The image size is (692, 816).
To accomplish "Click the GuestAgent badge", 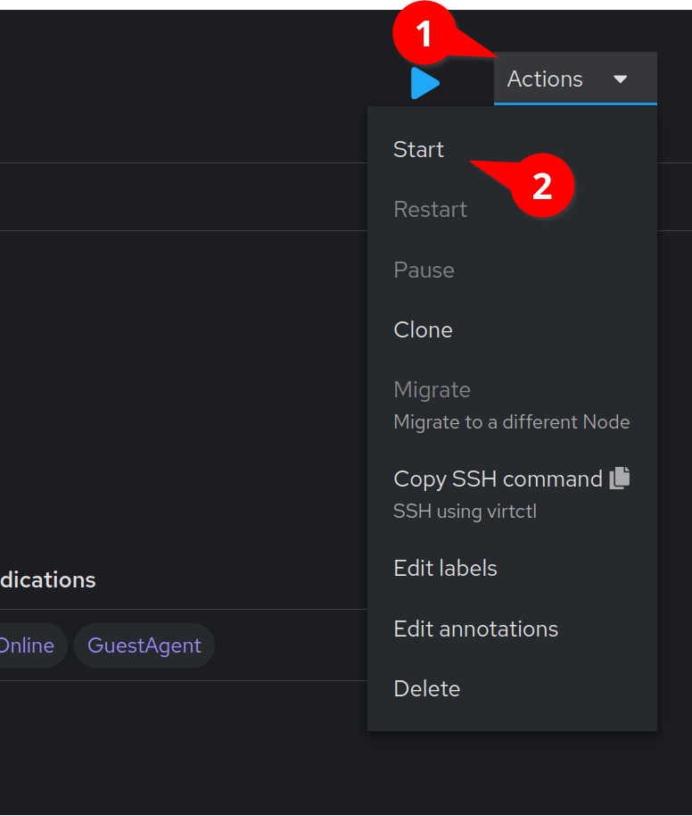I will (144, 645).
